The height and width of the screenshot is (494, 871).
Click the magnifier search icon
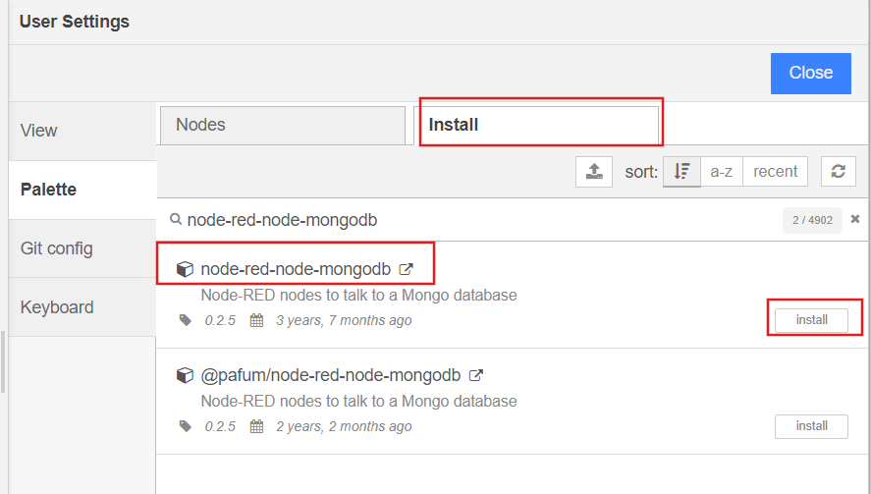pos(176,220)
